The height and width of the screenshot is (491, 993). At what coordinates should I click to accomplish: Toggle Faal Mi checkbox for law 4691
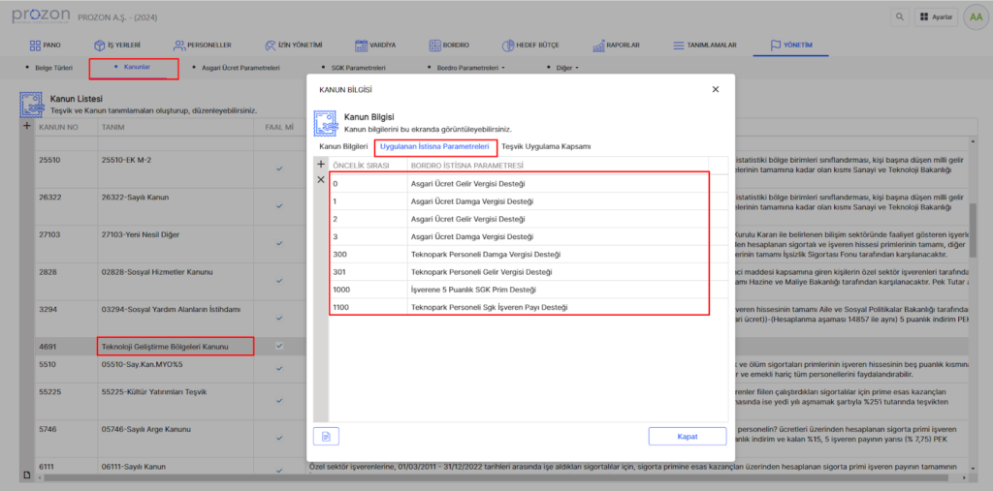pyautogui.click(x=279, y=346)
